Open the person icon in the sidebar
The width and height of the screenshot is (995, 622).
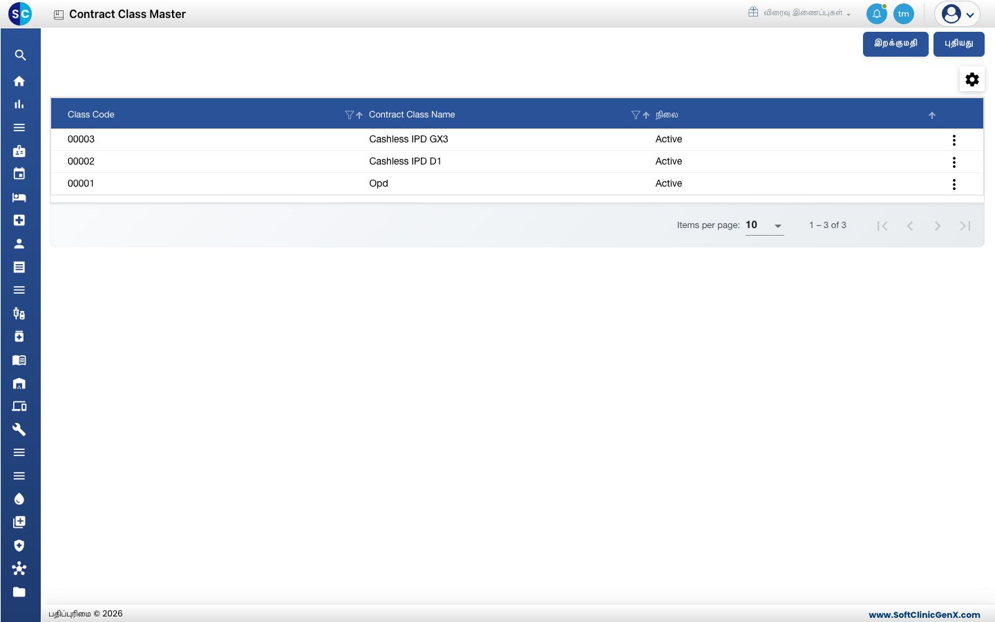[x=19, y=243]
